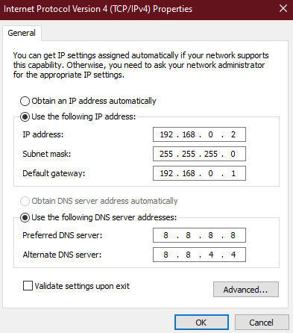
Task: Click the Alternate DNS server field
Action: (199, 255)
